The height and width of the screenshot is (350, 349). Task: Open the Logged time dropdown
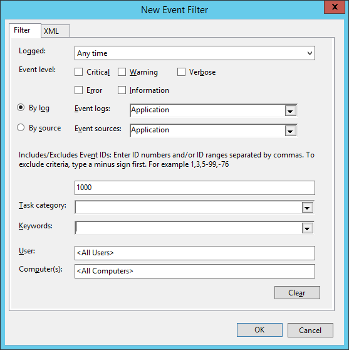click(x=195, y=53)
